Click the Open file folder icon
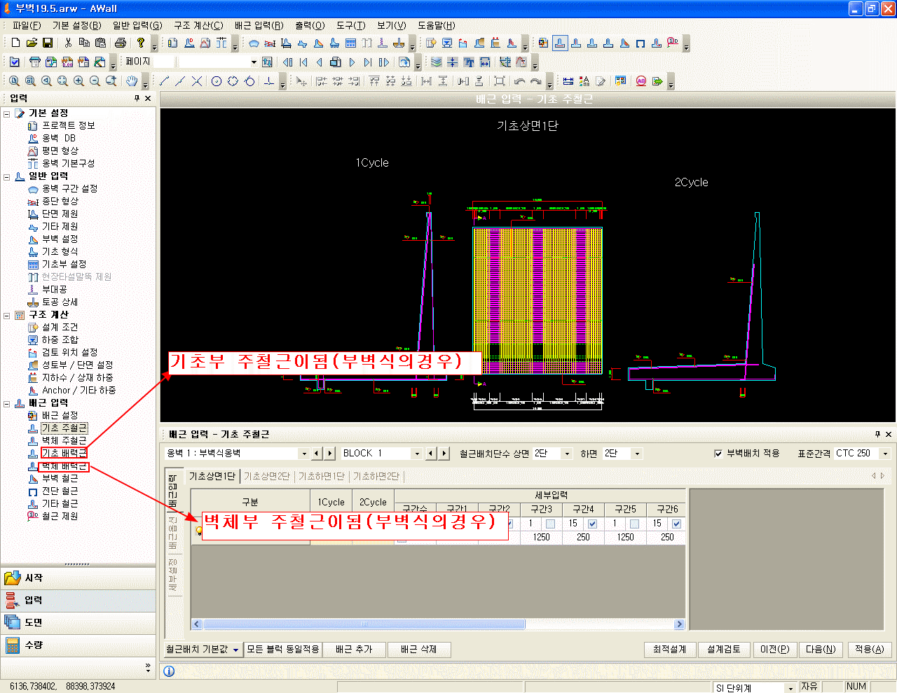Image resolution: width=897 pixels, height=693 pixels. click(32, 43)
